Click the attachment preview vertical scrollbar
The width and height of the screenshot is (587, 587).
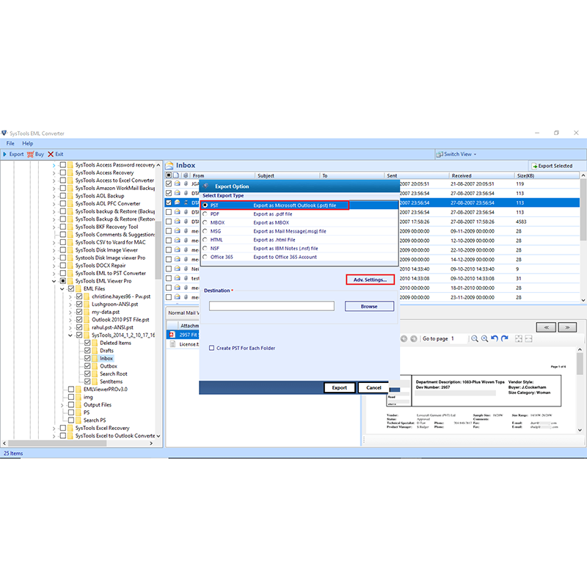point(580,363)
